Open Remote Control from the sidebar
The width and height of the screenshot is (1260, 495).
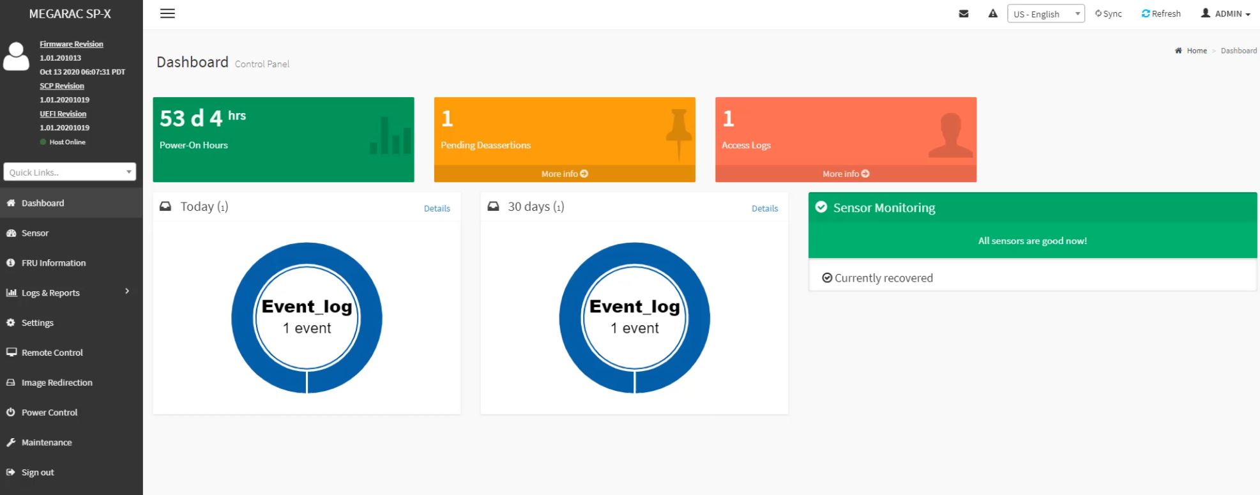pos(52,353)
